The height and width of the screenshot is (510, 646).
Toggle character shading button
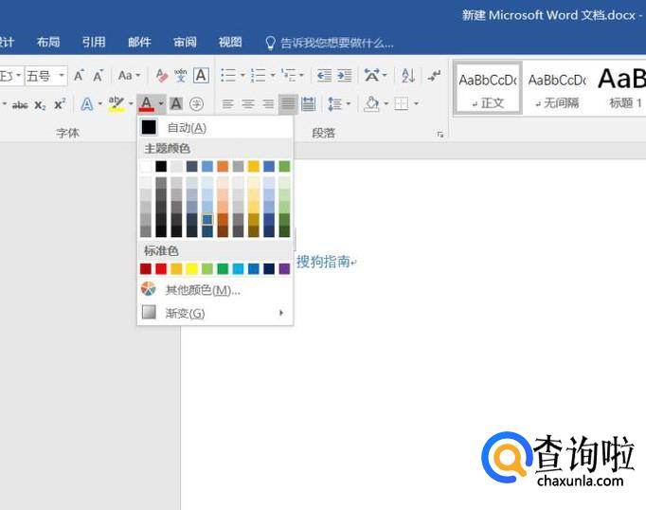pyautogui.click(x=176, y=104)
